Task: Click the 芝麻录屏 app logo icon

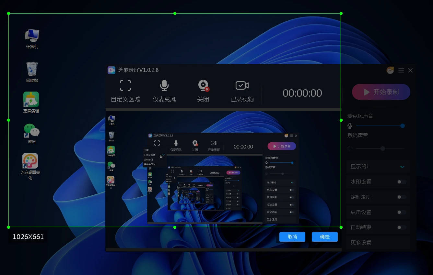Action: pos(111,70)
